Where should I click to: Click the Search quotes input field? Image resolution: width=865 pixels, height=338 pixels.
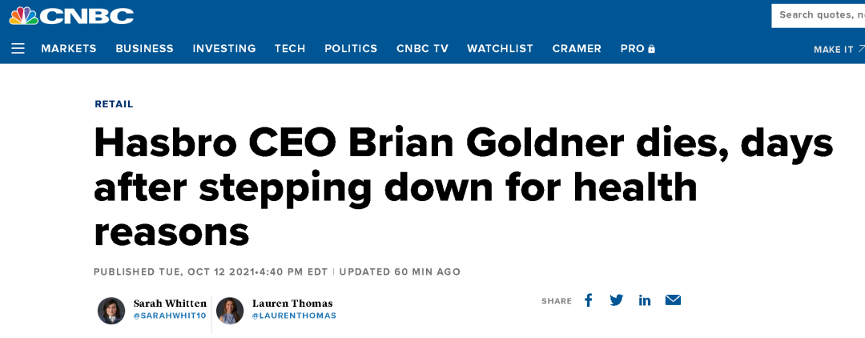click(x=818, y=15)
